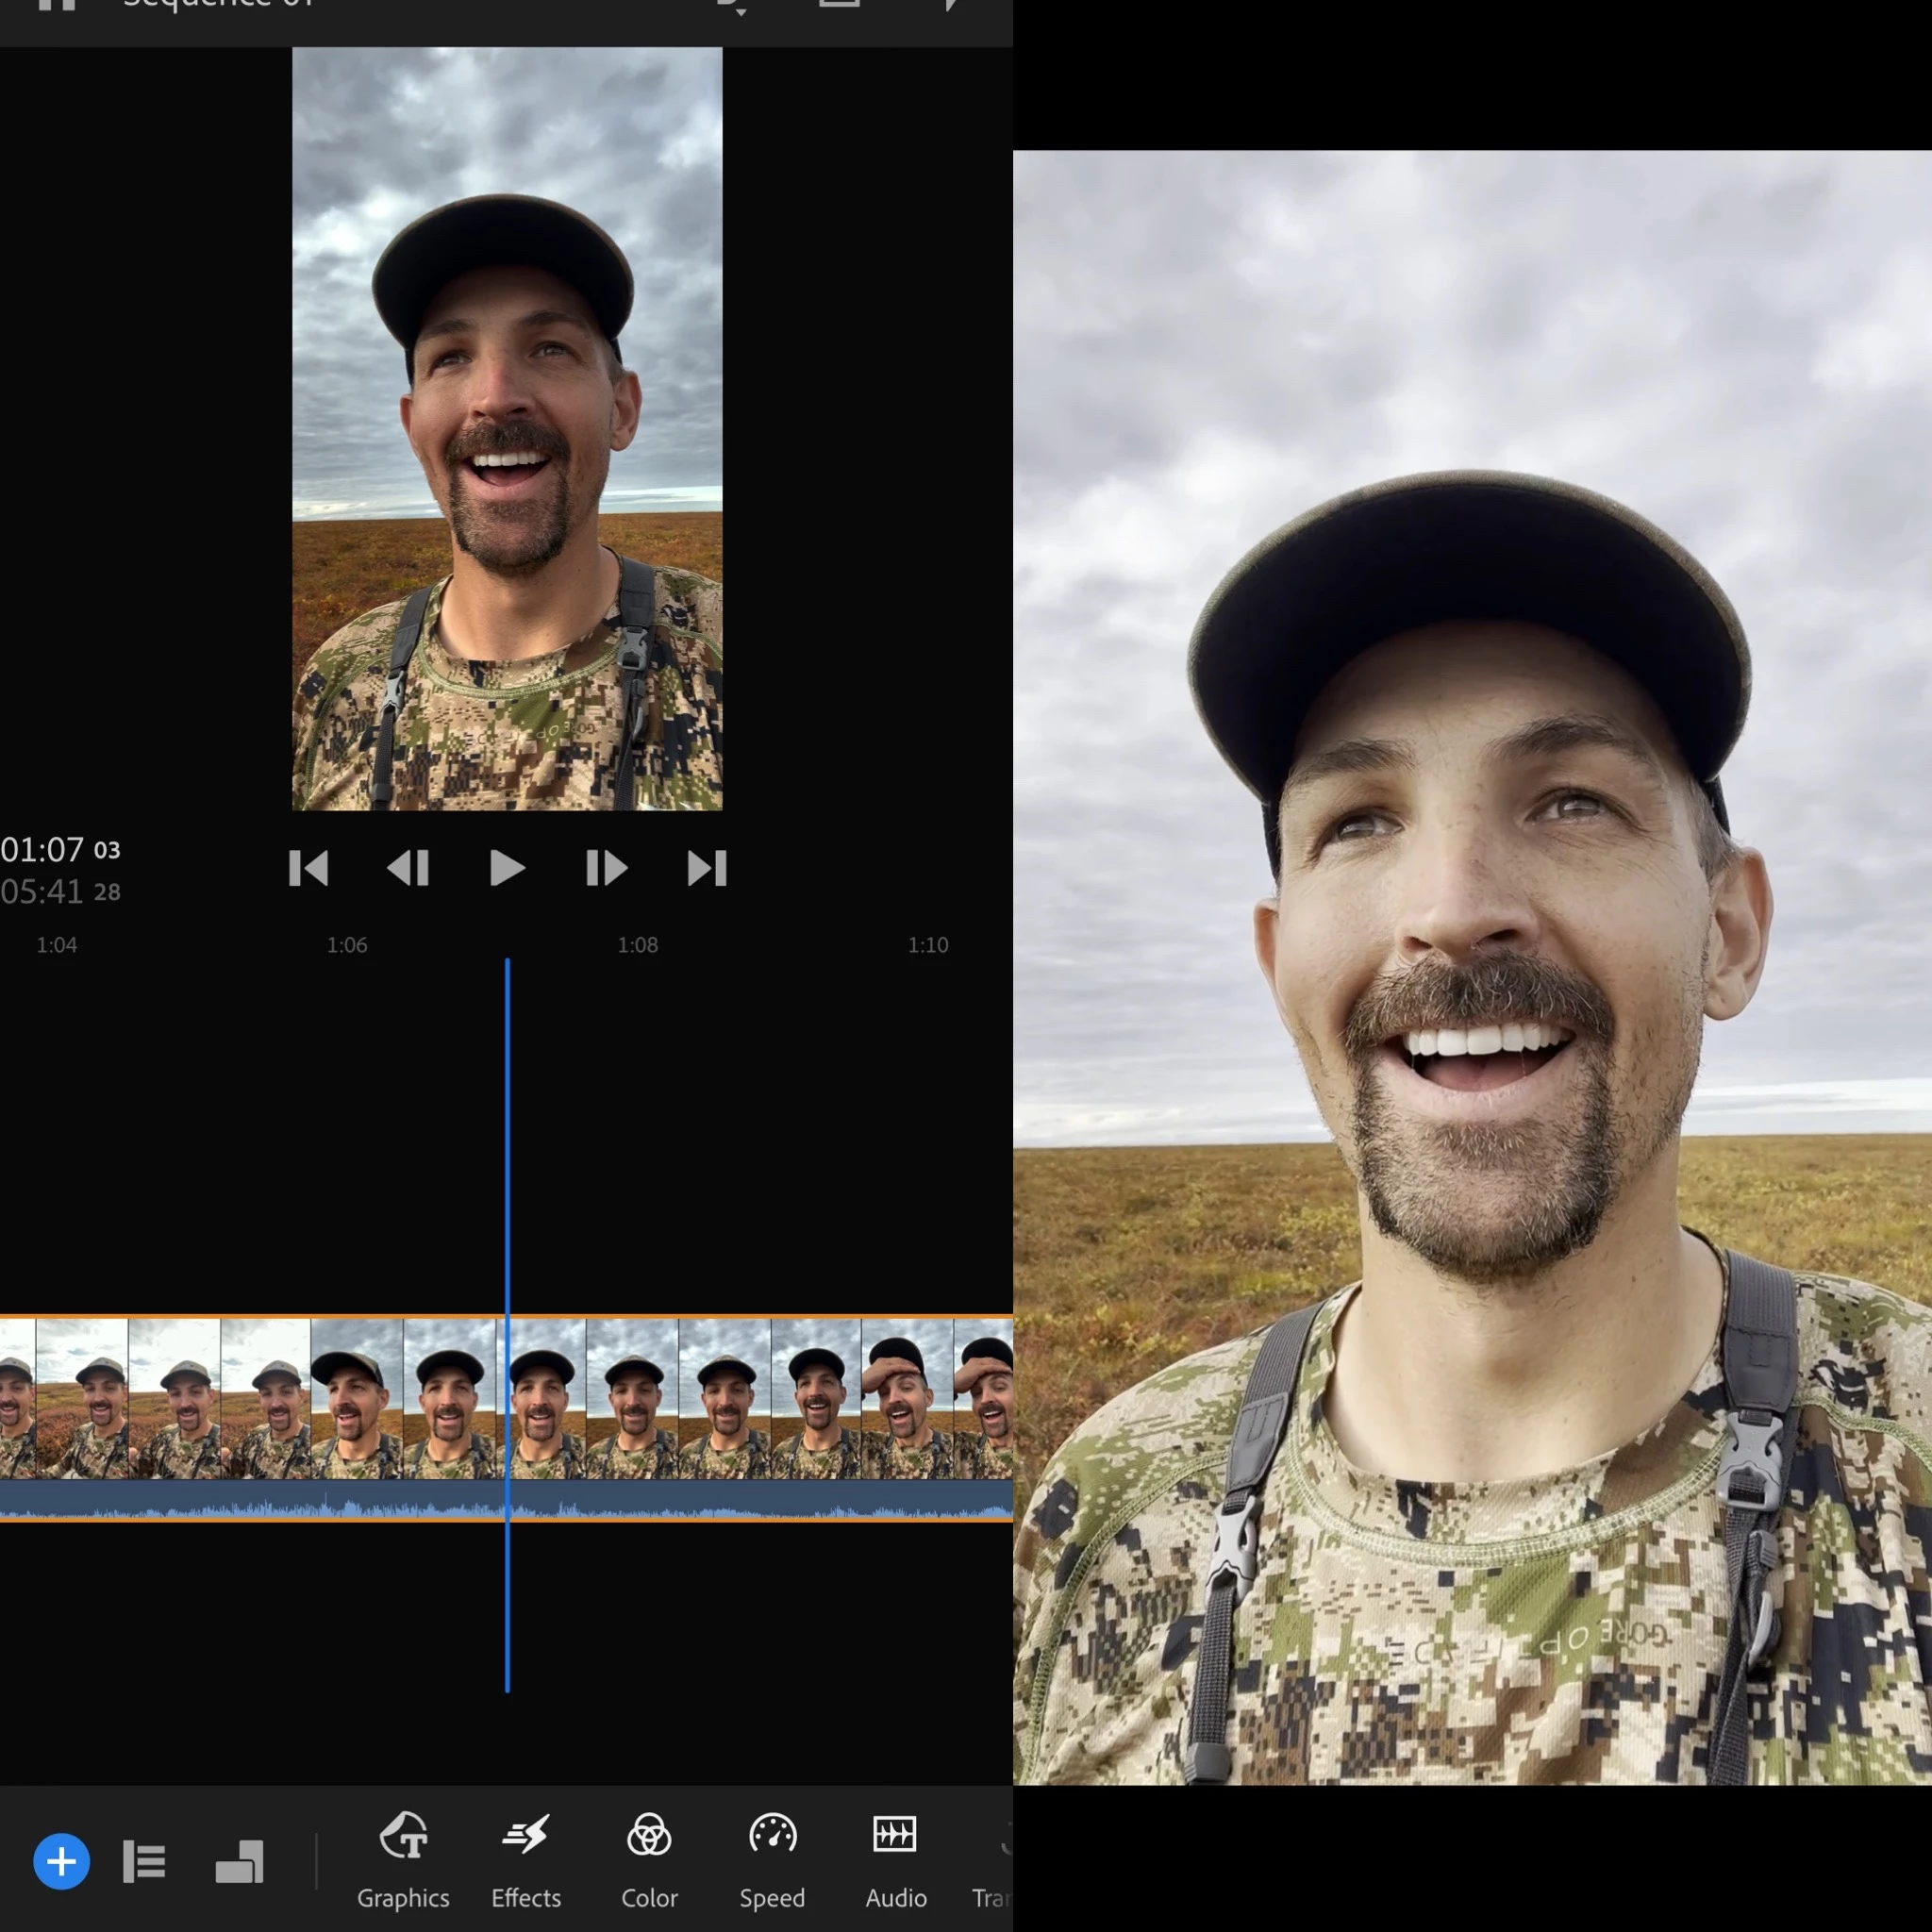Step back one frame
This screenshot has width=1932, height=1932.
[408, 868]
